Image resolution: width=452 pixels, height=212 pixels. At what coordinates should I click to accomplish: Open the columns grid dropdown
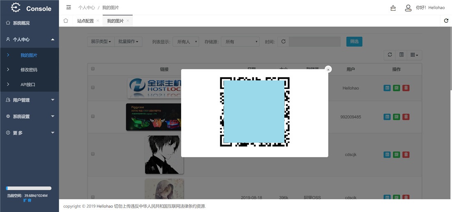[415, 55]
